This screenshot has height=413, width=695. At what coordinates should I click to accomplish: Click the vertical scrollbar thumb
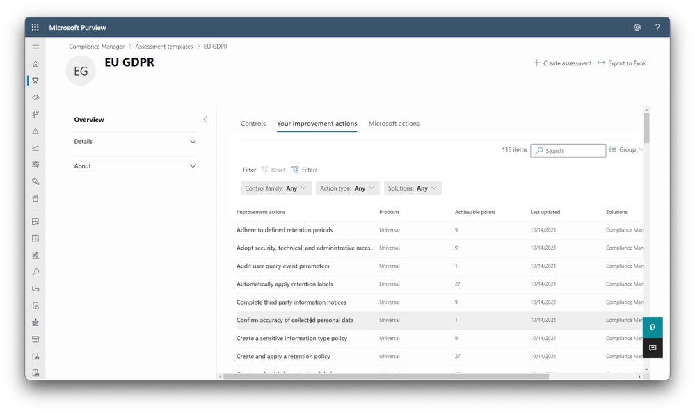tap(646, 128)
